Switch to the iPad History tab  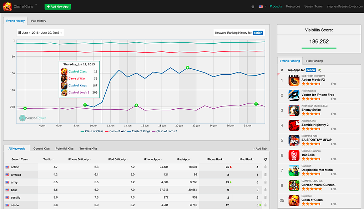coord(38,21)
